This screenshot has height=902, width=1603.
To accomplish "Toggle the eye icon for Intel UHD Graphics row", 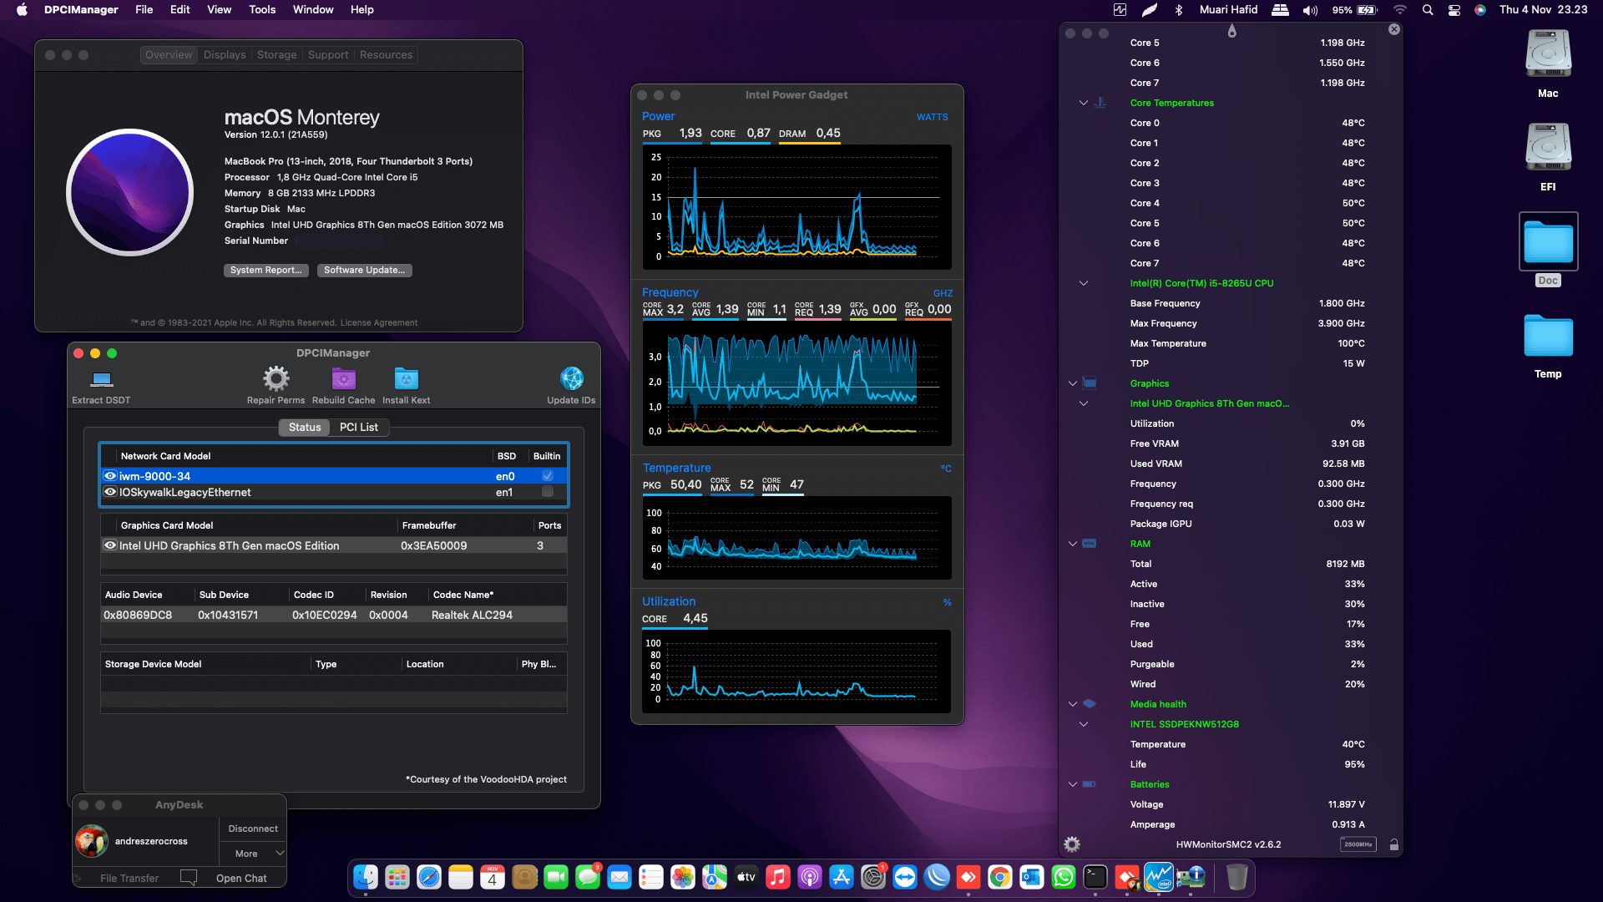I will tap(109, 545).
